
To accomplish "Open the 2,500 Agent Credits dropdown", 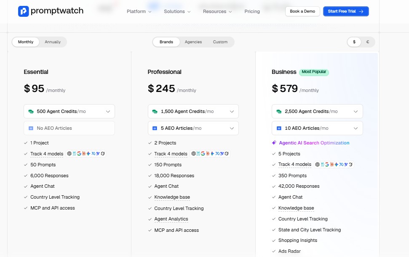I will tap(317, 111).
